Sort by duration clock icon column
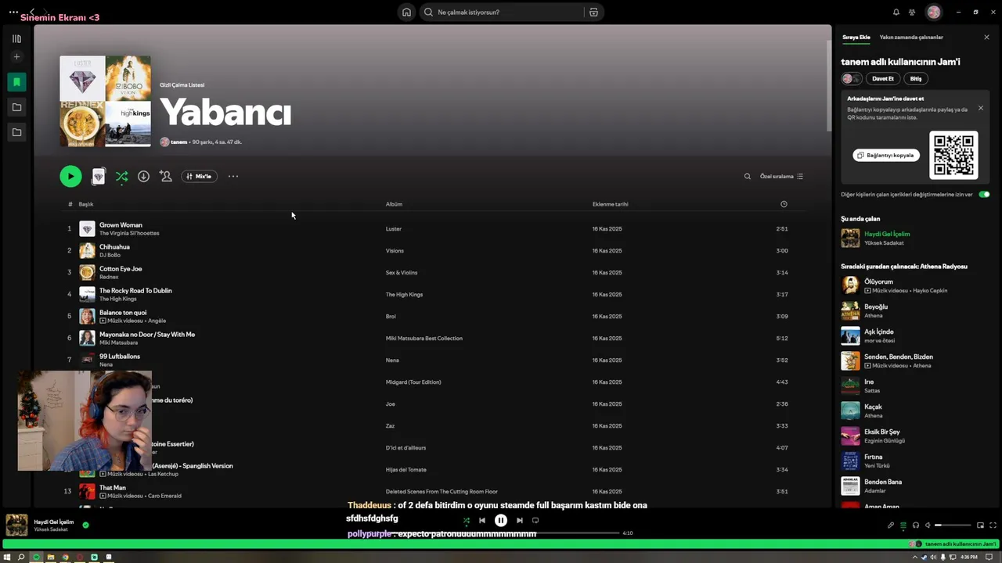 784,204
